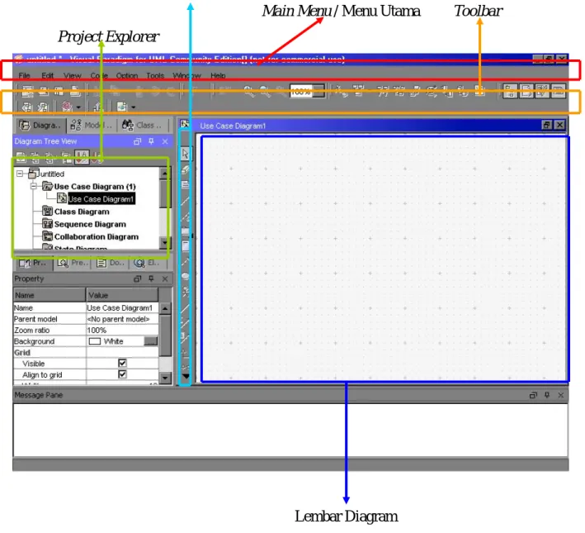This screenshot has height=533, width=585.
Task: Click fourth framed layout button at toolbar right
Action: pyautogui.click(x=559, y=91)
